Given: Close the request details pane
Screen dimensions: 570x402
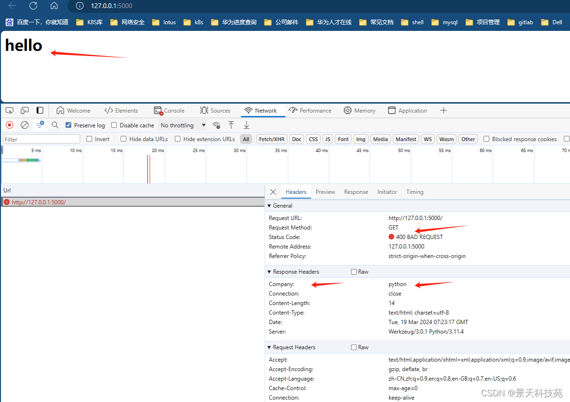Looking at the screenshot, I should 273,192.
